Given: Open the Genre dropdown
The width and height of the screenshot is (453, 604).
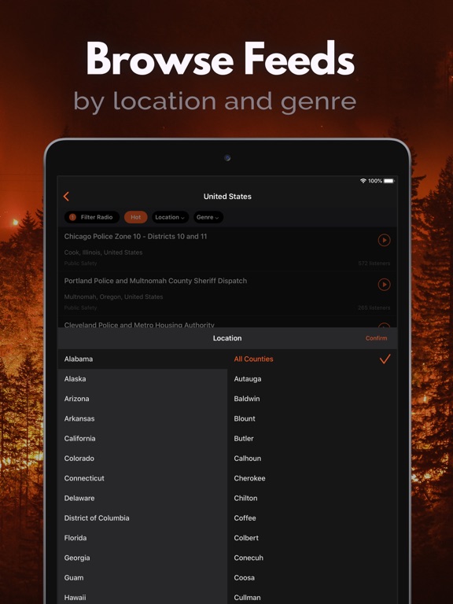Looking at the screenshot, I should 208,217.
